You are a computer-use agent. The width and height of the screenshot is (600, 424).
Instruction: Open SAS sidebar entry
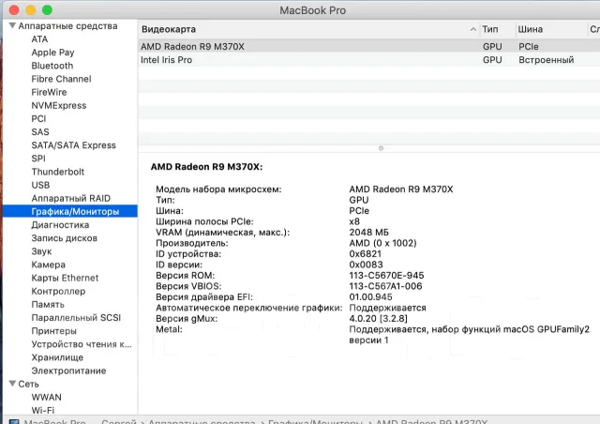(40, 132)
